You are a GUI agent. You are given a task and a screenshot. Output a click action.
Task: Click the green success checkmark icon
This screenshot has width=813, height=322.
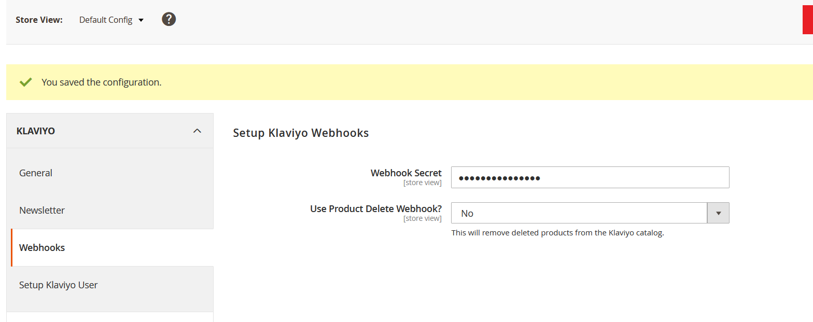pyautogui.click(x=25, y=82)
